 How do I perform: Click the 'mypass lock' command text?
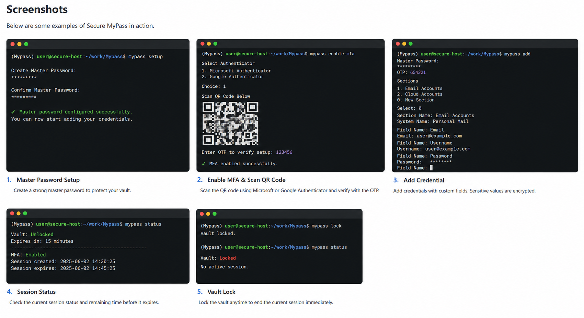coord(327,226)
